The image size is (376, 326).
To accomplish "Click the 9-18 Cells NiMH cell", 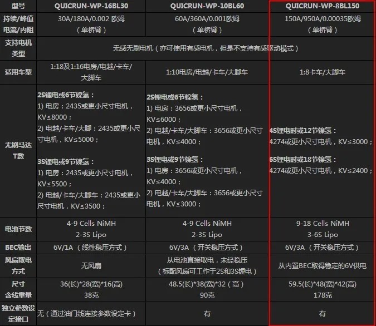I will tap(323, 224).
